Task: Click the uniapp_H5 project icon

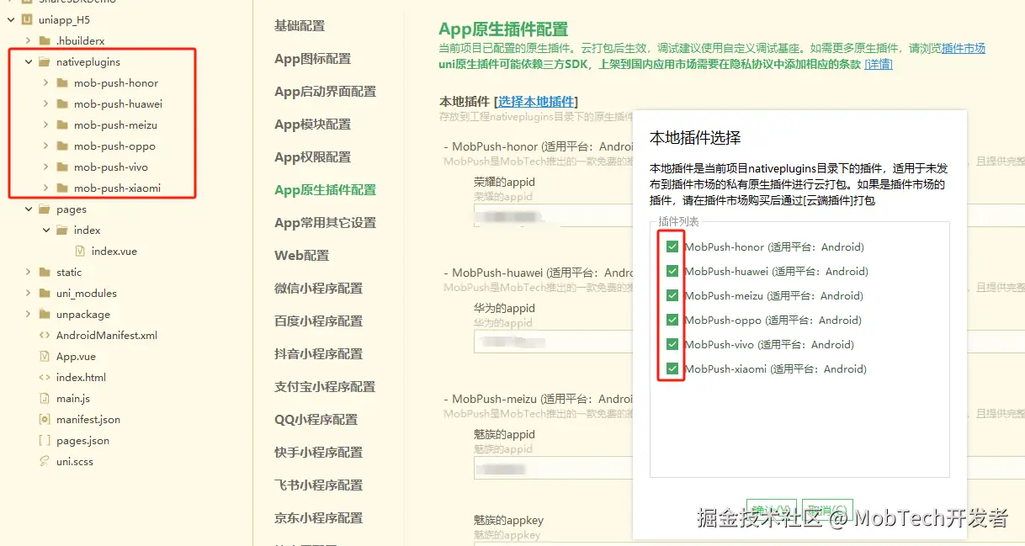Action: click(x=27, y=19)
